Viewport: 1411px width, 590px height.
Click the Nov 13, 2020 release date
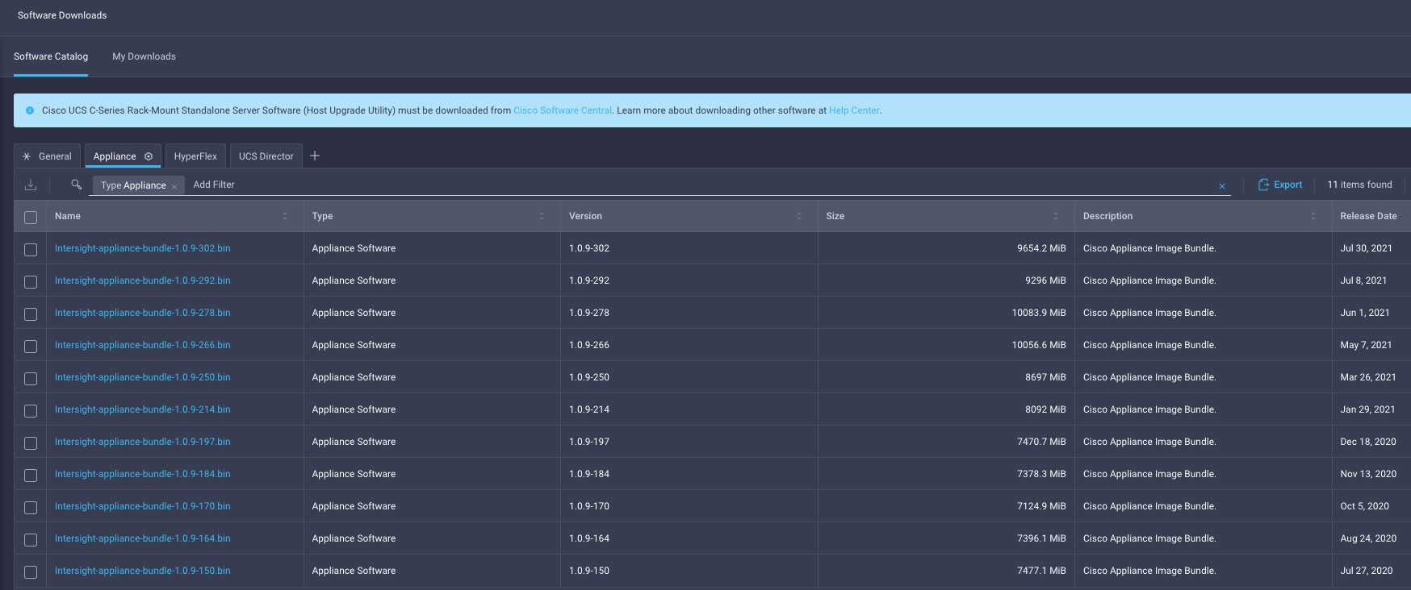pos(1368,474)
